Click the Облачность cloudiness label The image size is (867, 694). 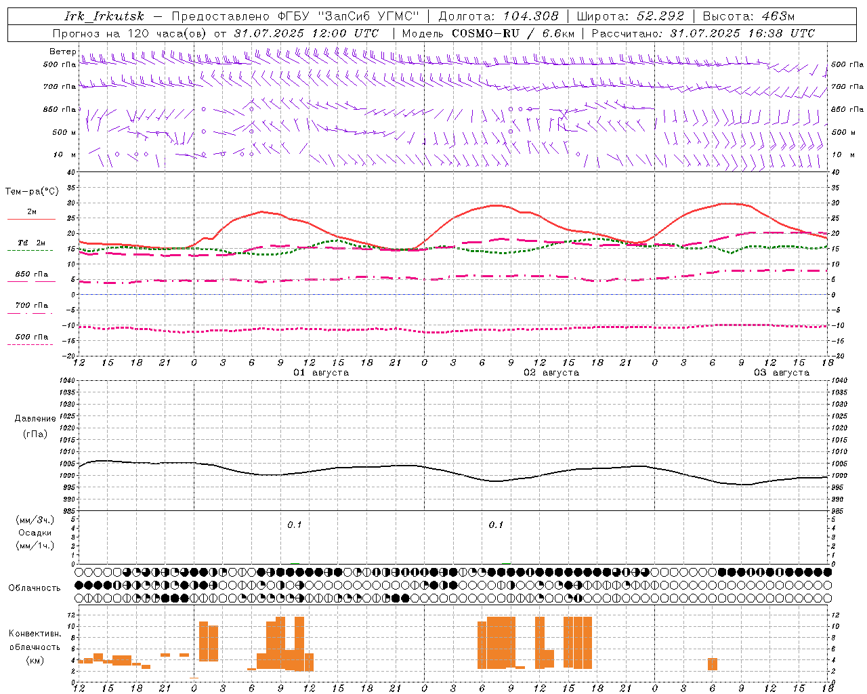click(35, 588)
